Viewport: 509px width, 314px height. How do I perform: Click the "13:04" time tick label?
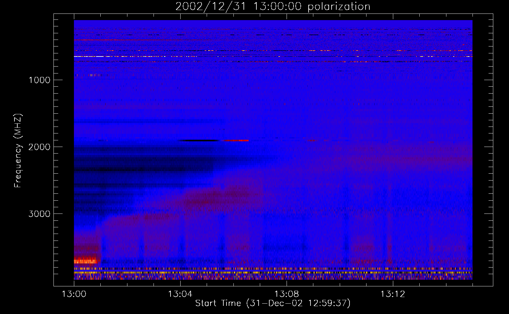coord(180,294)
